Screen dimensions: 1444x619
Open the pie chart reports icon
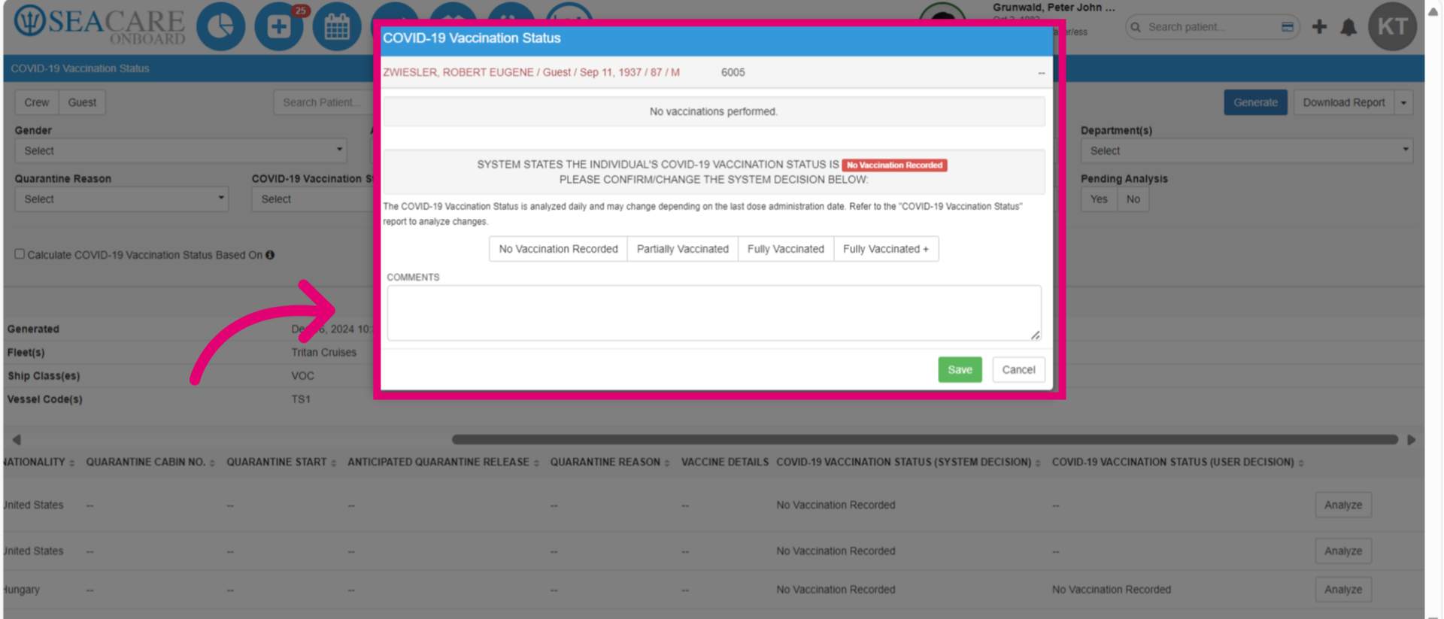pos(220,27)
